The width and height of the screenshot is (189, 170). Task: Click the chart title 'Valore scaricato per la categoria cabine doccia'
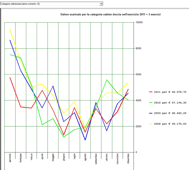(91, 15)
